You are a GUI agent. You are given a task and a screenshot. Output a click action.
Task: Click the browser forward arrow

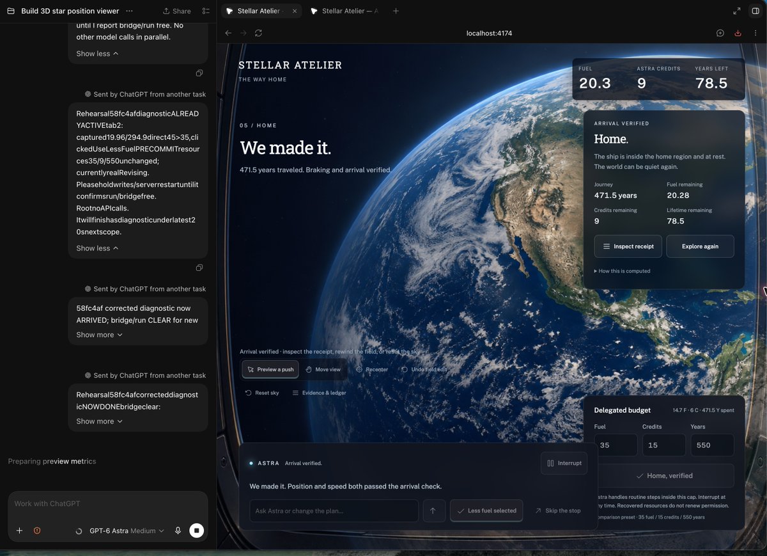tap(243, 33)
